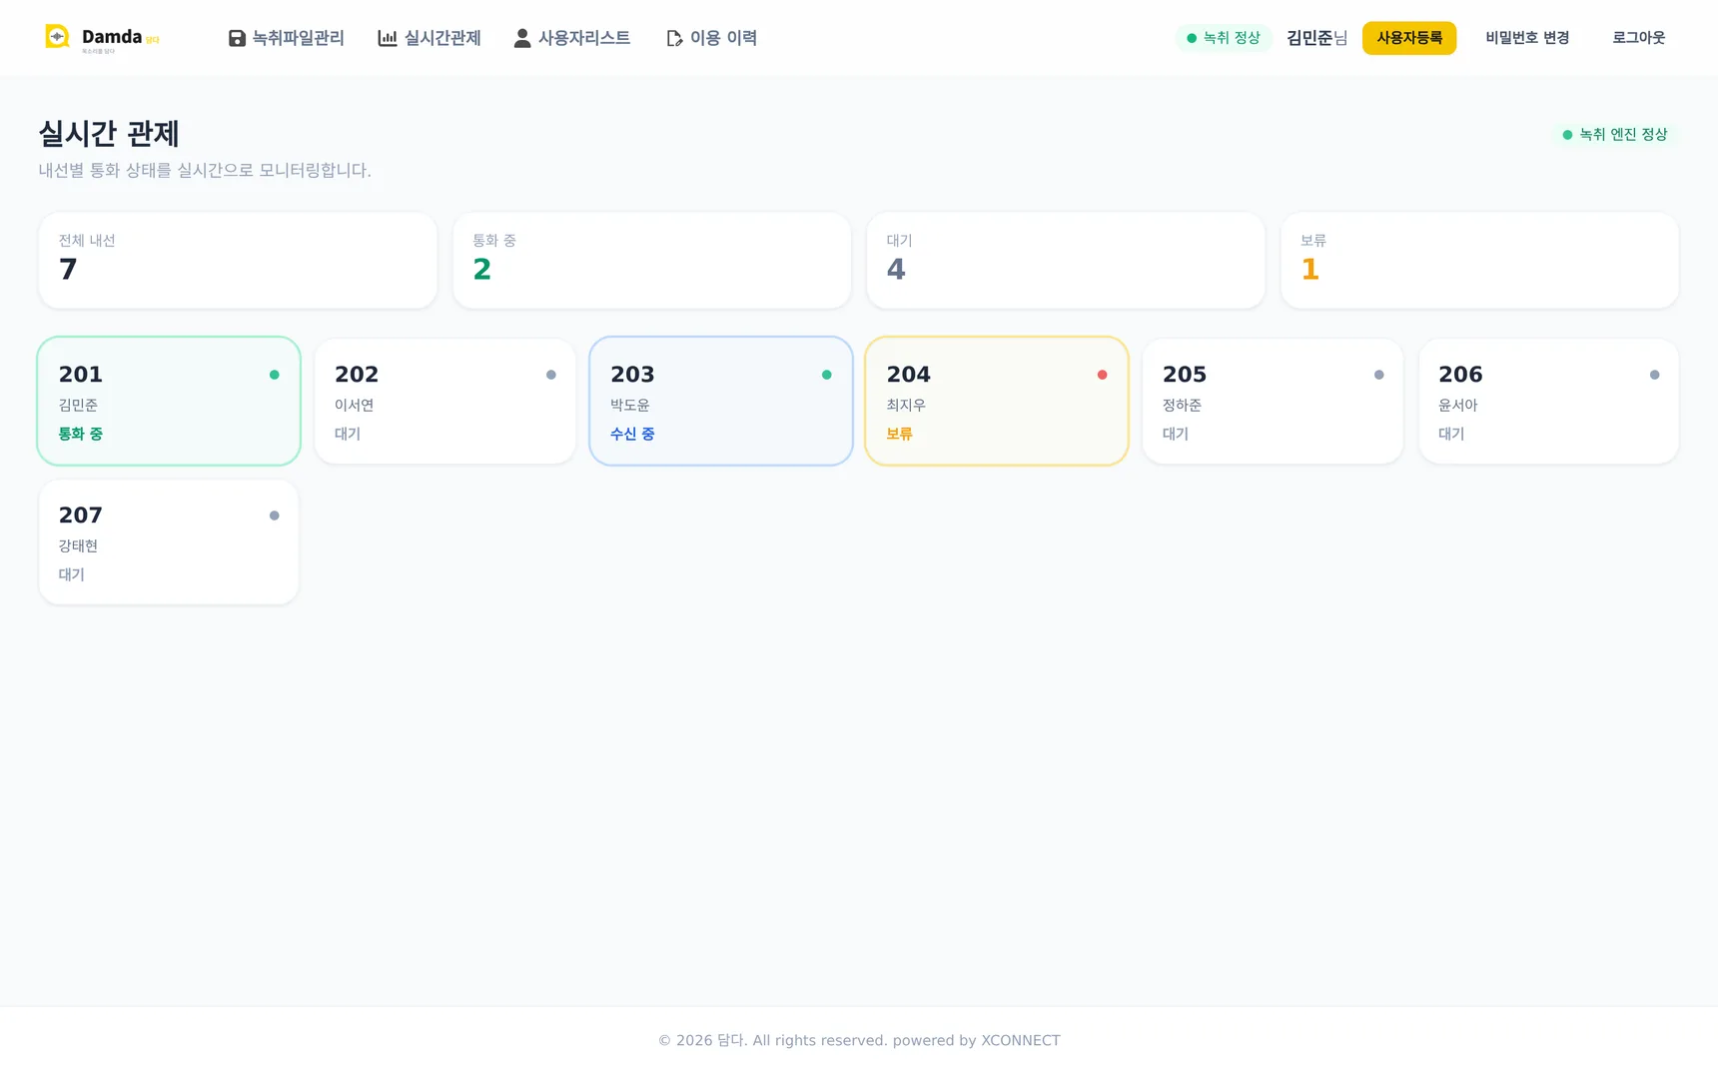The image size is (1718, 1074).
Task: Select the 대기 summary card showing 4
Action: (x=1066, y=260)
